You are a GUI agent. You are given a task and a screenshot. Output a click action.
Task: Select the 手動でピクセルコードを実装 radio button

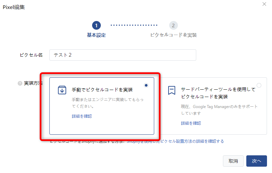coord(146,85)
